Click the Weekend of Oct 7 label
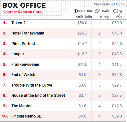 (x=109, y=4)
